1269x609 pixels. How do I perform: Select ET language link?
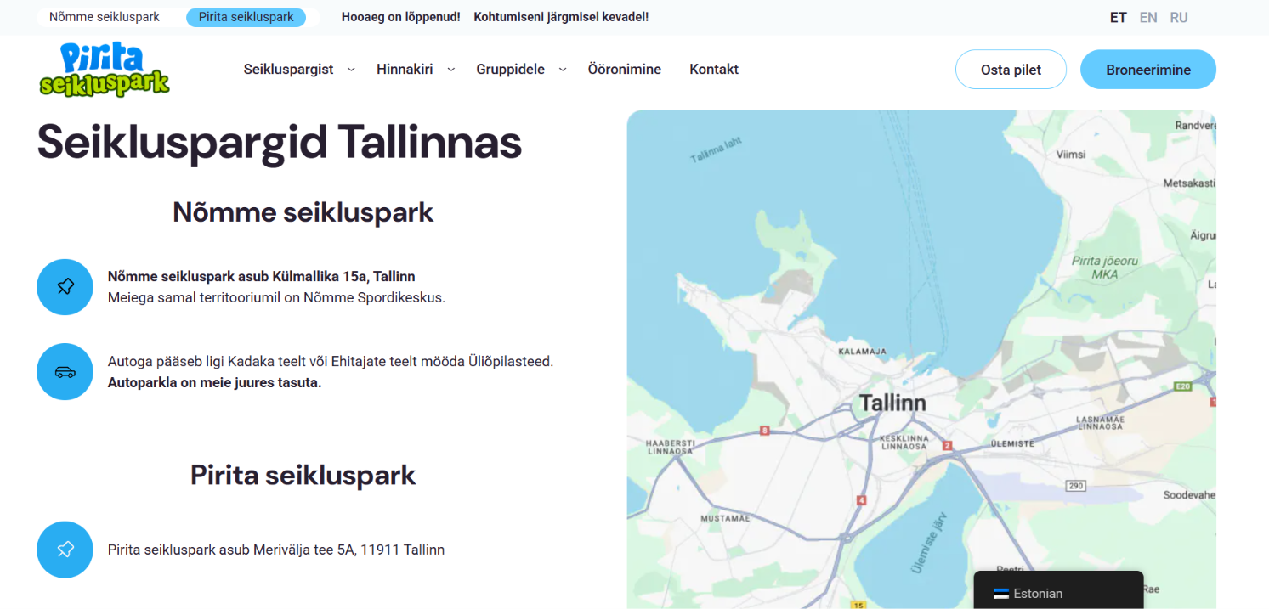[1119, 18]
